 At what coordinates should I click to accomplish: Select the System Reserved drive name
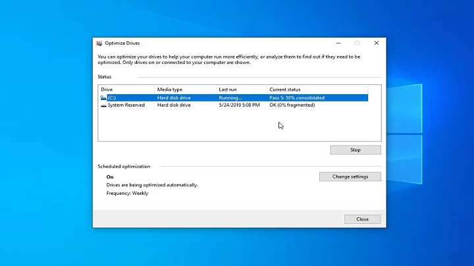pos(126,105)
